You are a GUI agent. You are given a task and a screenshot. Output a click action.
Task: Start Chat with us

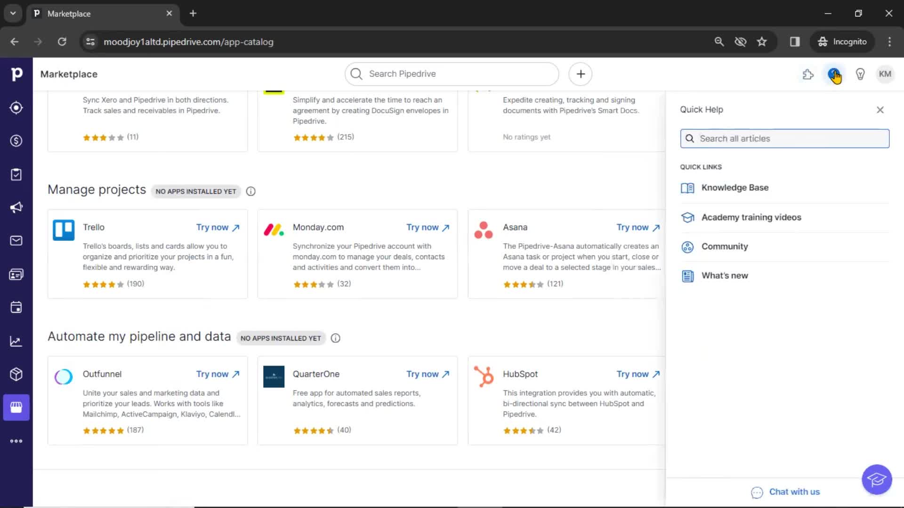[785, 492]
